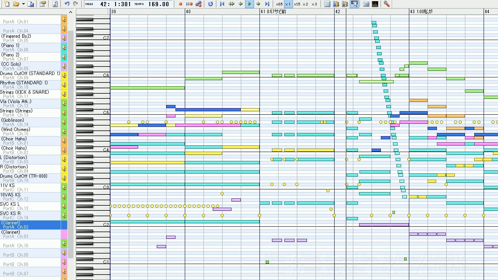This screenshot has height=280, width=498.
Task: Open the wrench settings tool
Action: 386,4
